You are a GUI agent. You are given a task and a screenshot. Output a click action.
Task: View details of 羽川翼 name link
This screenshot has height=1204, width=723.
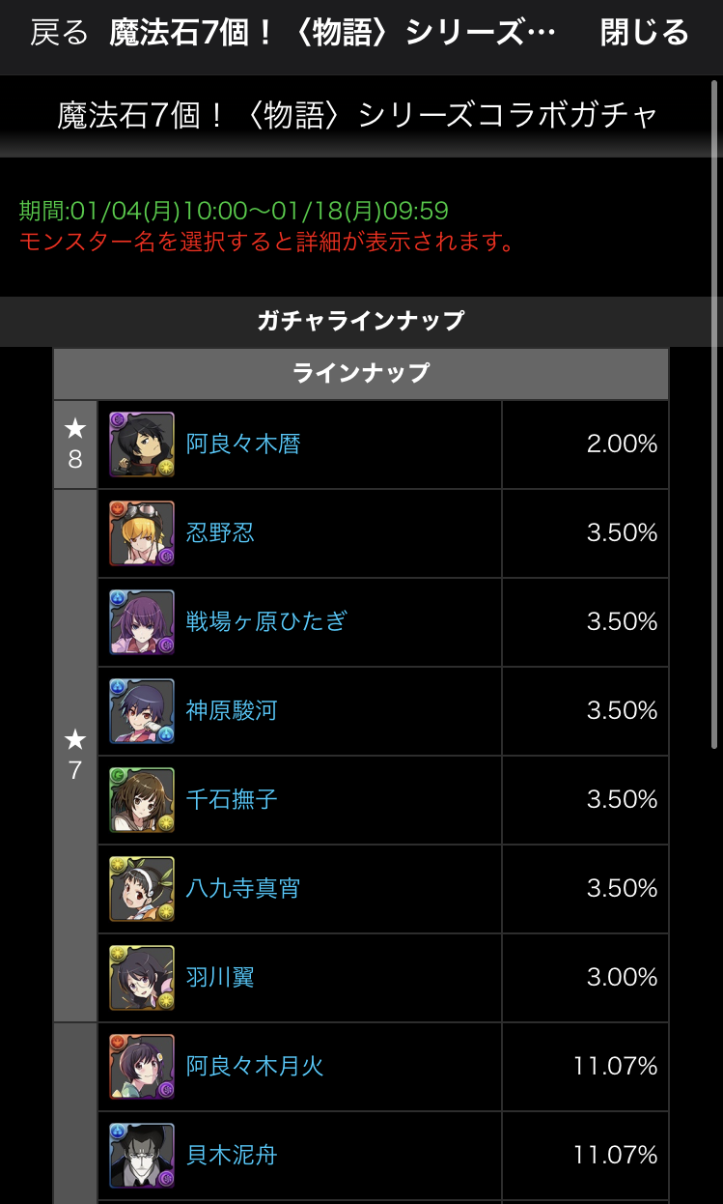point(220,978)
